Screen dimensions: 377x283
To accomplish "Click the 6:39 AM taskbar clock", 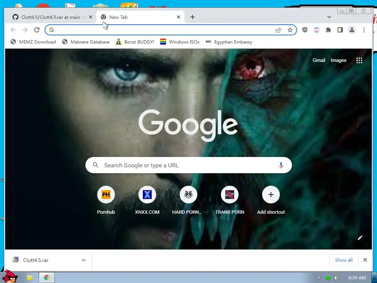I will [x=357, y=278].
